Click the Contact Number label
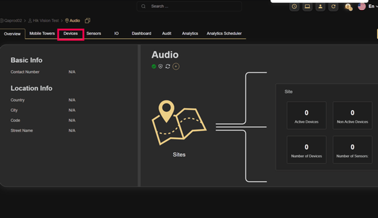 (x=25, y=72)
